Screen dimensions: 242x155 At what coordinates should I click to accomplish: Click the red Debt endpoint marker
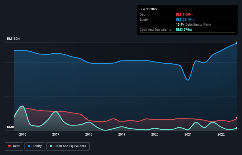click(237, 118)
